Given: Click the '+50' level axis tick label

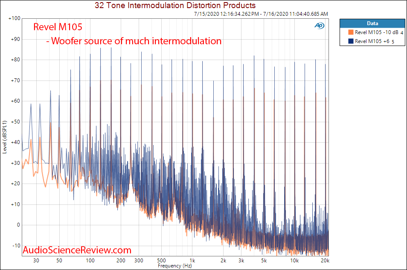Looking at the screenshot, I should [15, 122].
